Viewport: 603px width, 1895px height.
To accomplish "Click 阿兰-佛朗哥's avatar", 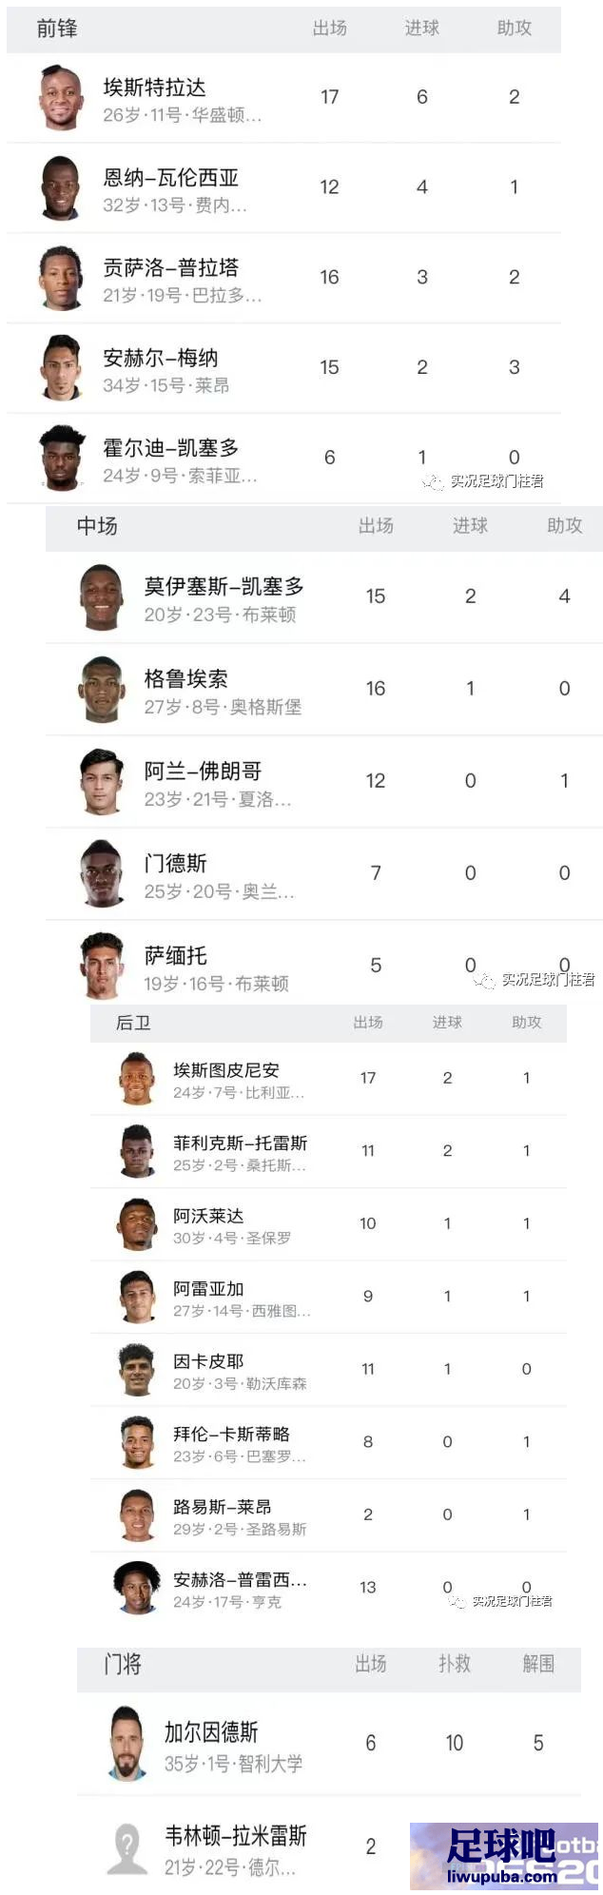I will (102, 782).
